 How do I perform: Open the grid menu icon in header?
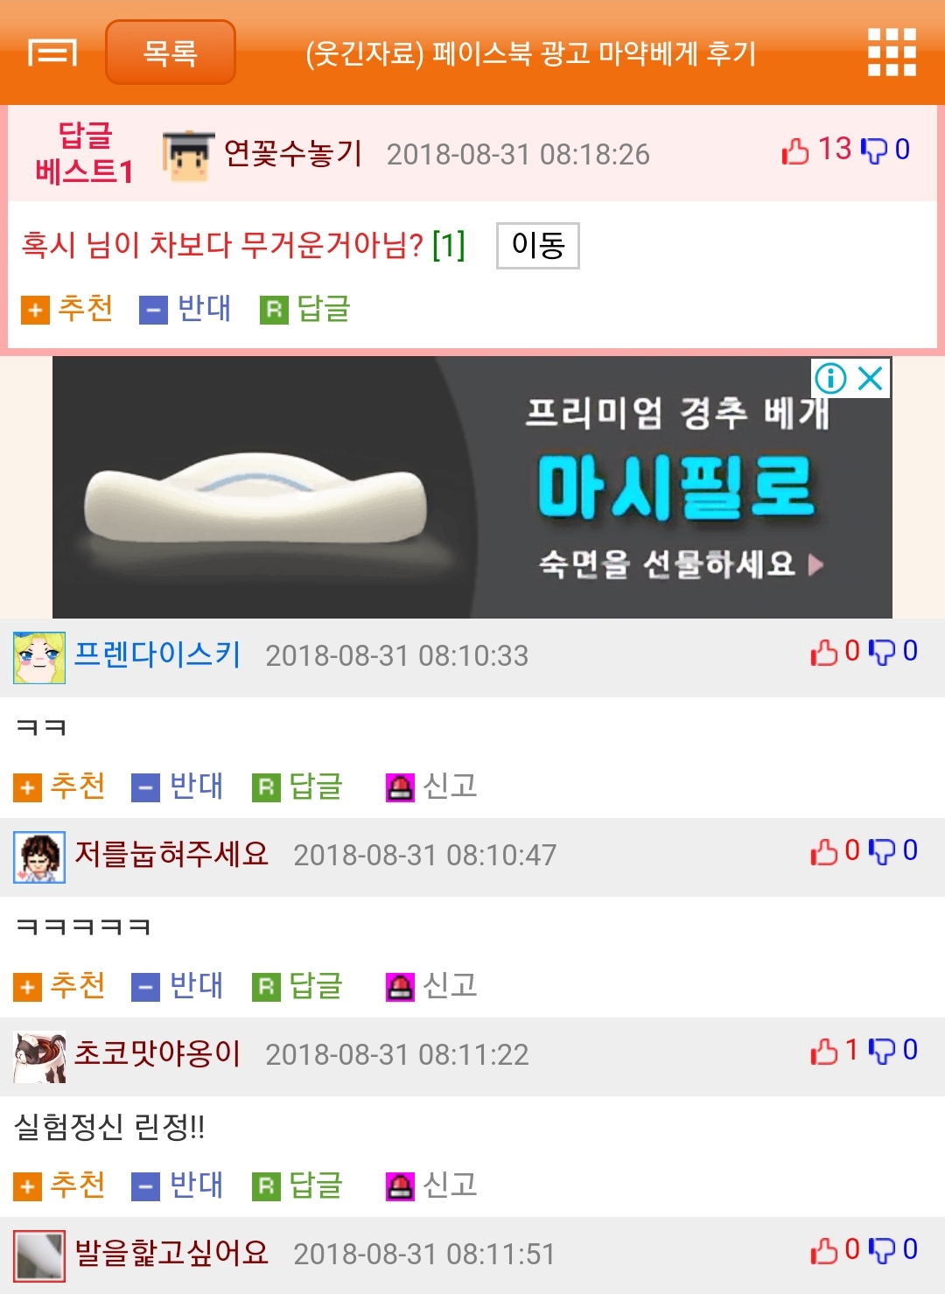892,52
